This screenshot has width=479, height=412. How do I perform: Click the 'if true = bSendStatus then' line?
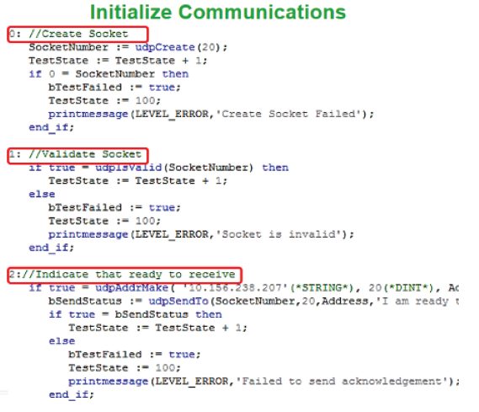pyautogui.click(x=136, y=314)
